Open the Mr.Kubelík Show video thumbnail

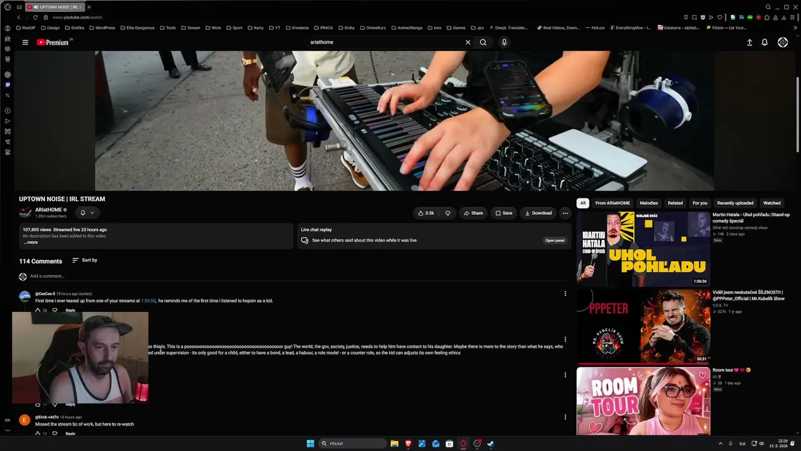point(643,326)
